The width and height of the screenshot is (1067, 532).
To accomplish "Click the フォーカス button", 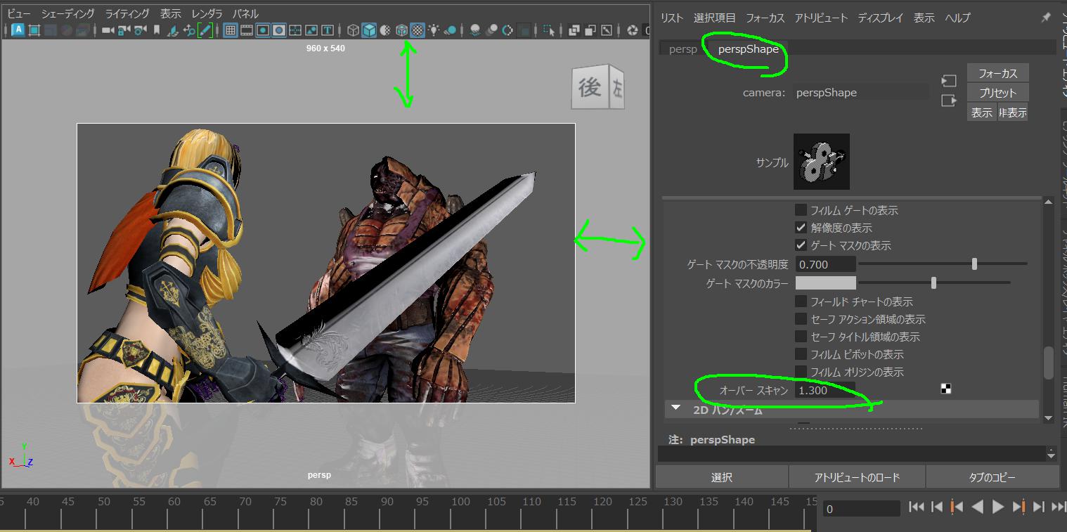I will click(x=997, y=73).
